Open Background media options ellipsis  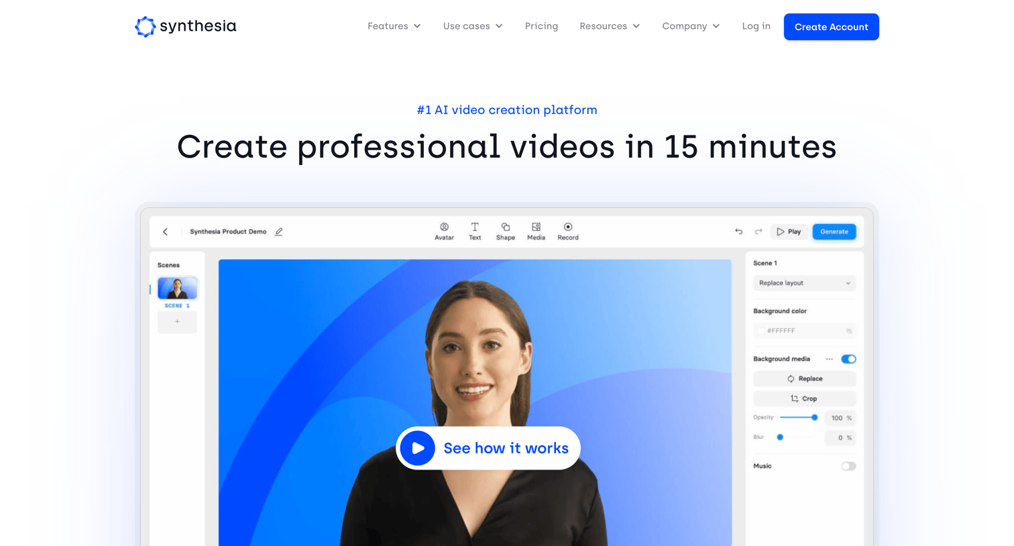[830, 359]
